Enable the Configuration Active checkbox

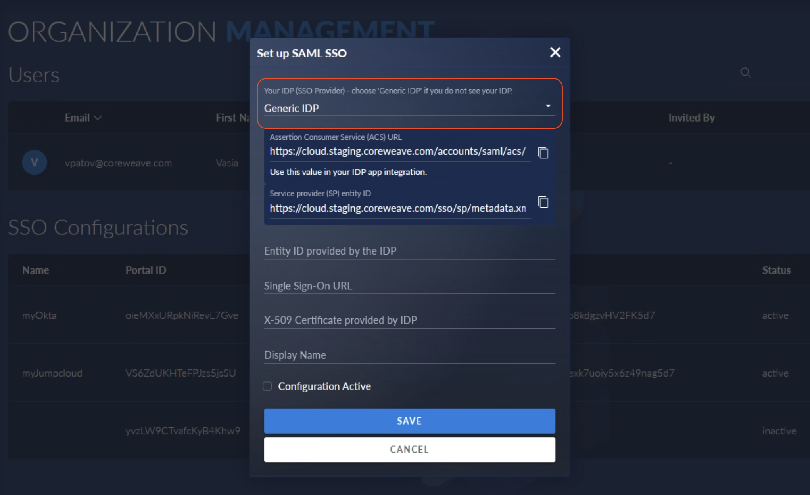(267, 386)
